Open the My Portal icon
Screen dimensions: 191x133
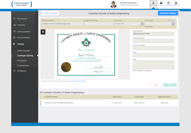pos(153,4)
